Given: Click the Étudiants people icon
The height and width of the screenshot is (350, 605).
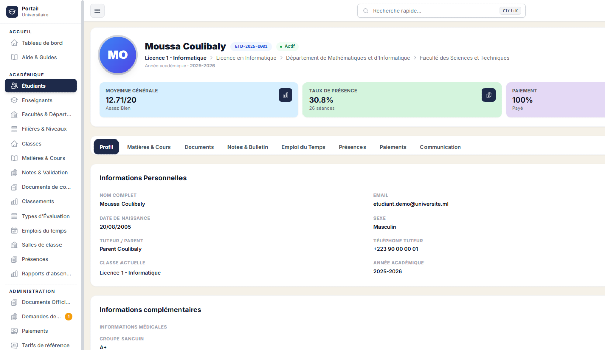Looking at the screenshot, I should coord(14,86).
